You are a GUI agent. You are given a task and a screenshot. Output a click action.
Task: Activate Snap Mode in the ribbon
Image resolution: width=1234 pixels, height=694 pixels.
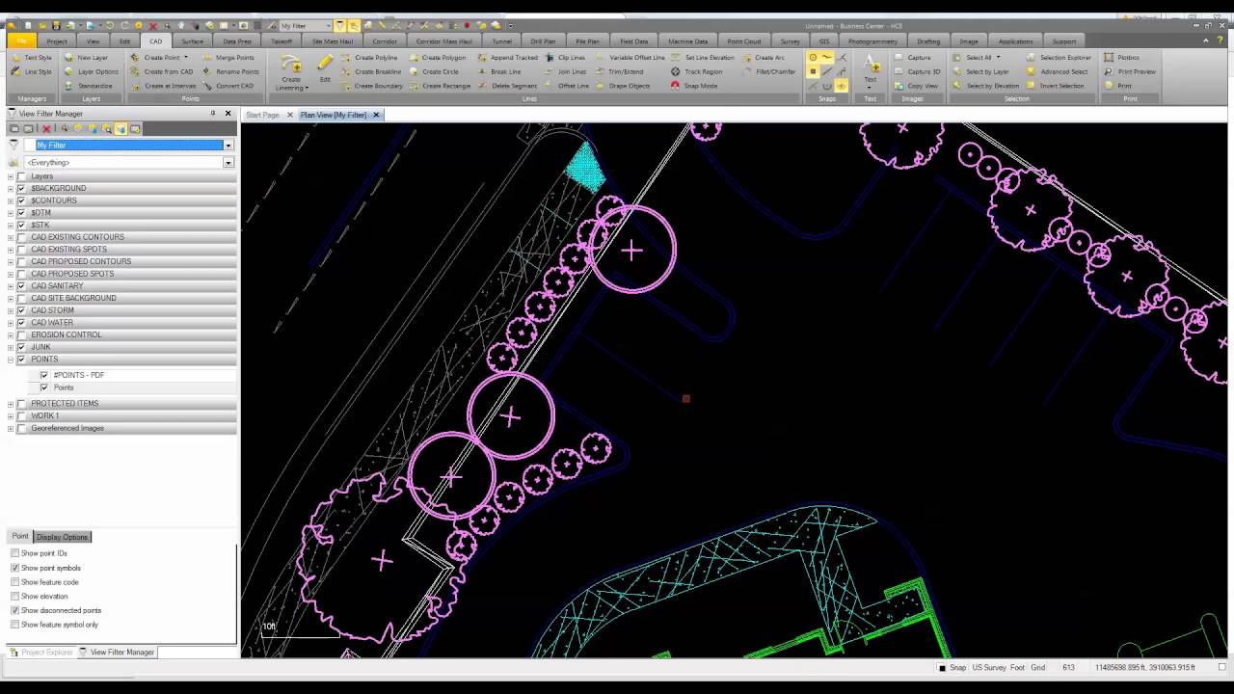tap(694, 86)
